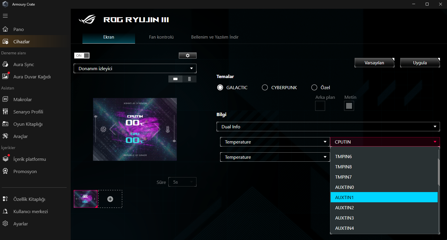447x240 pixels.
Task: Open display settings gear button
Action: pyautogui.click(x=188, y=56)
